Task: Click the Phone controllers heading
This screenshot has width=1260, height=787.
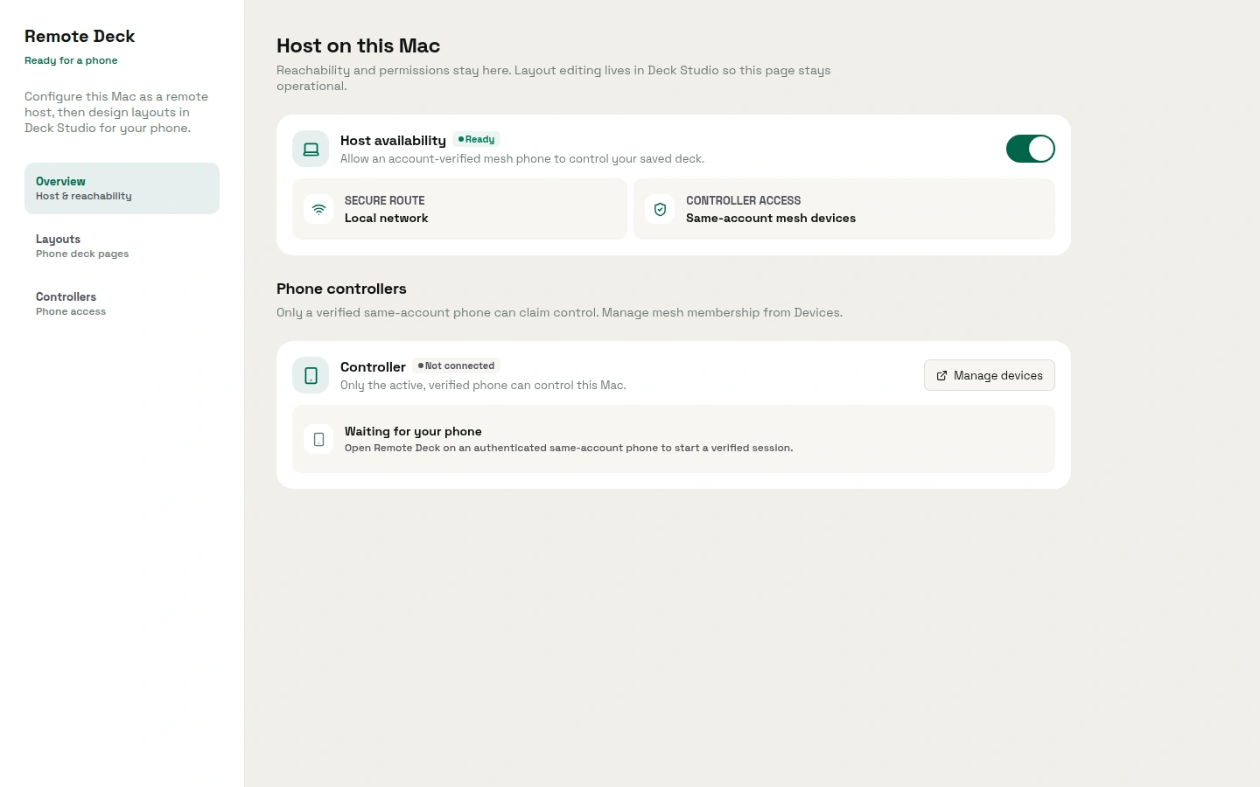Action: point(341,289)
